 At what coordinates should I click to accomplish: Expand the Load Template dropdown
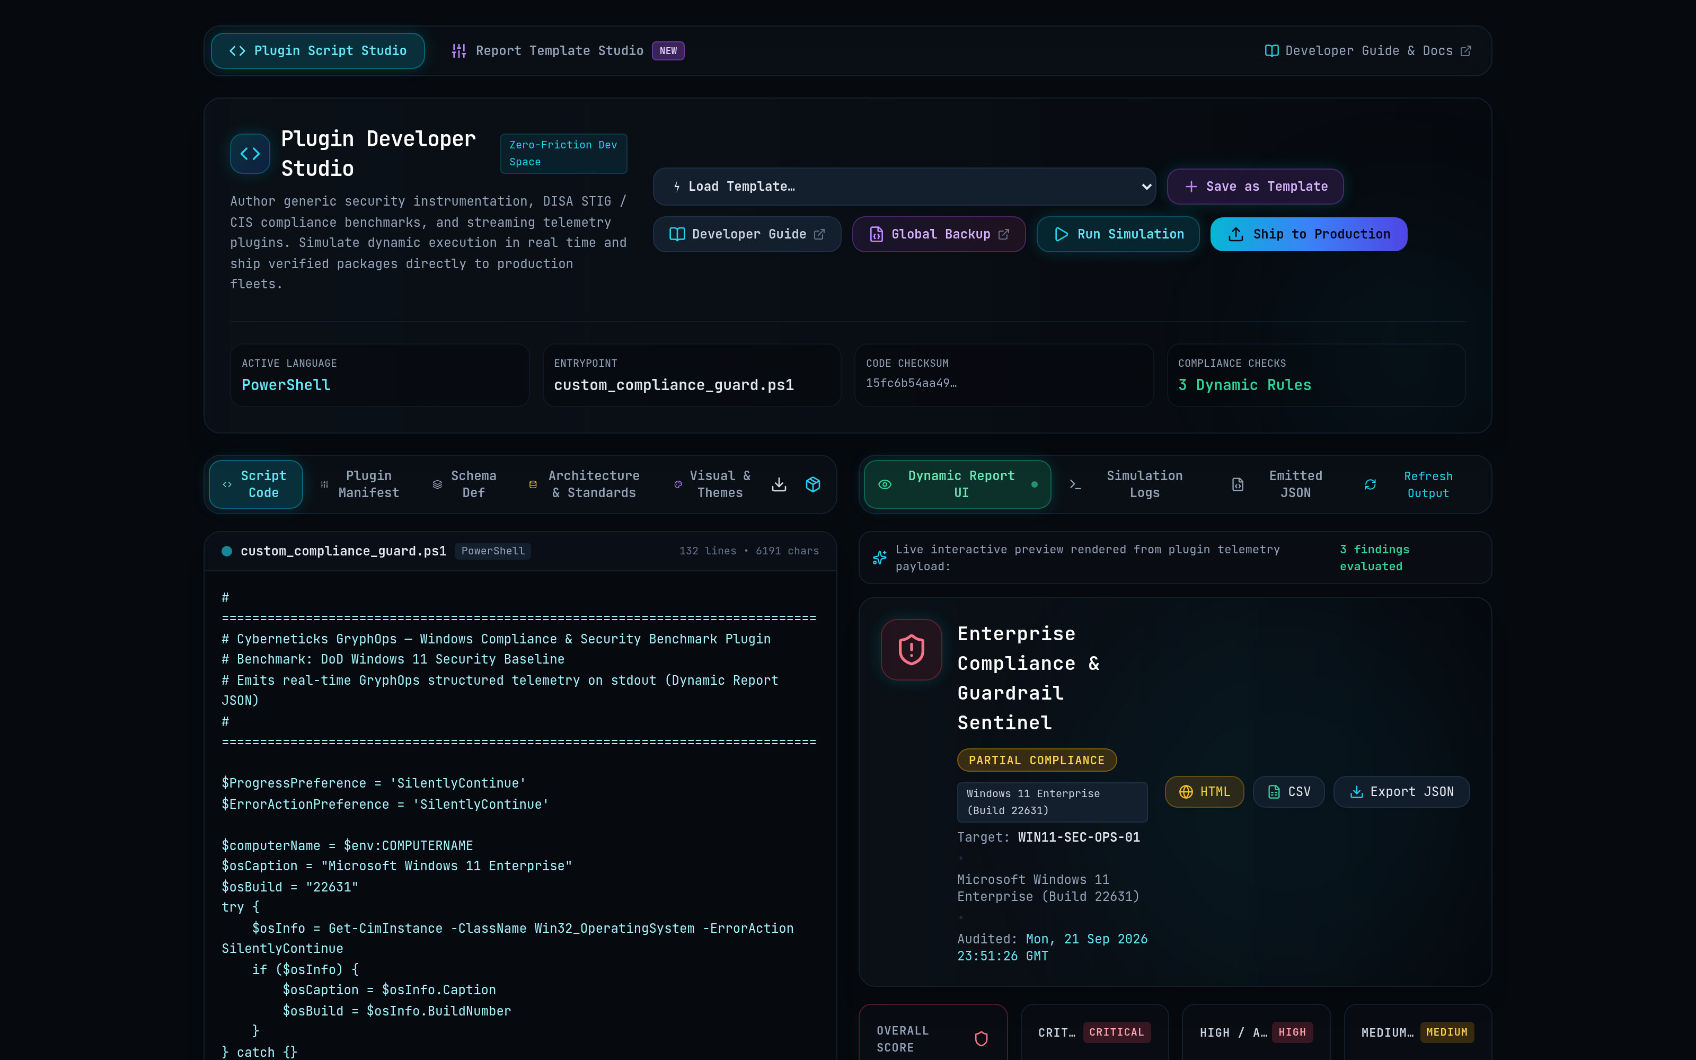click(904, 187)
